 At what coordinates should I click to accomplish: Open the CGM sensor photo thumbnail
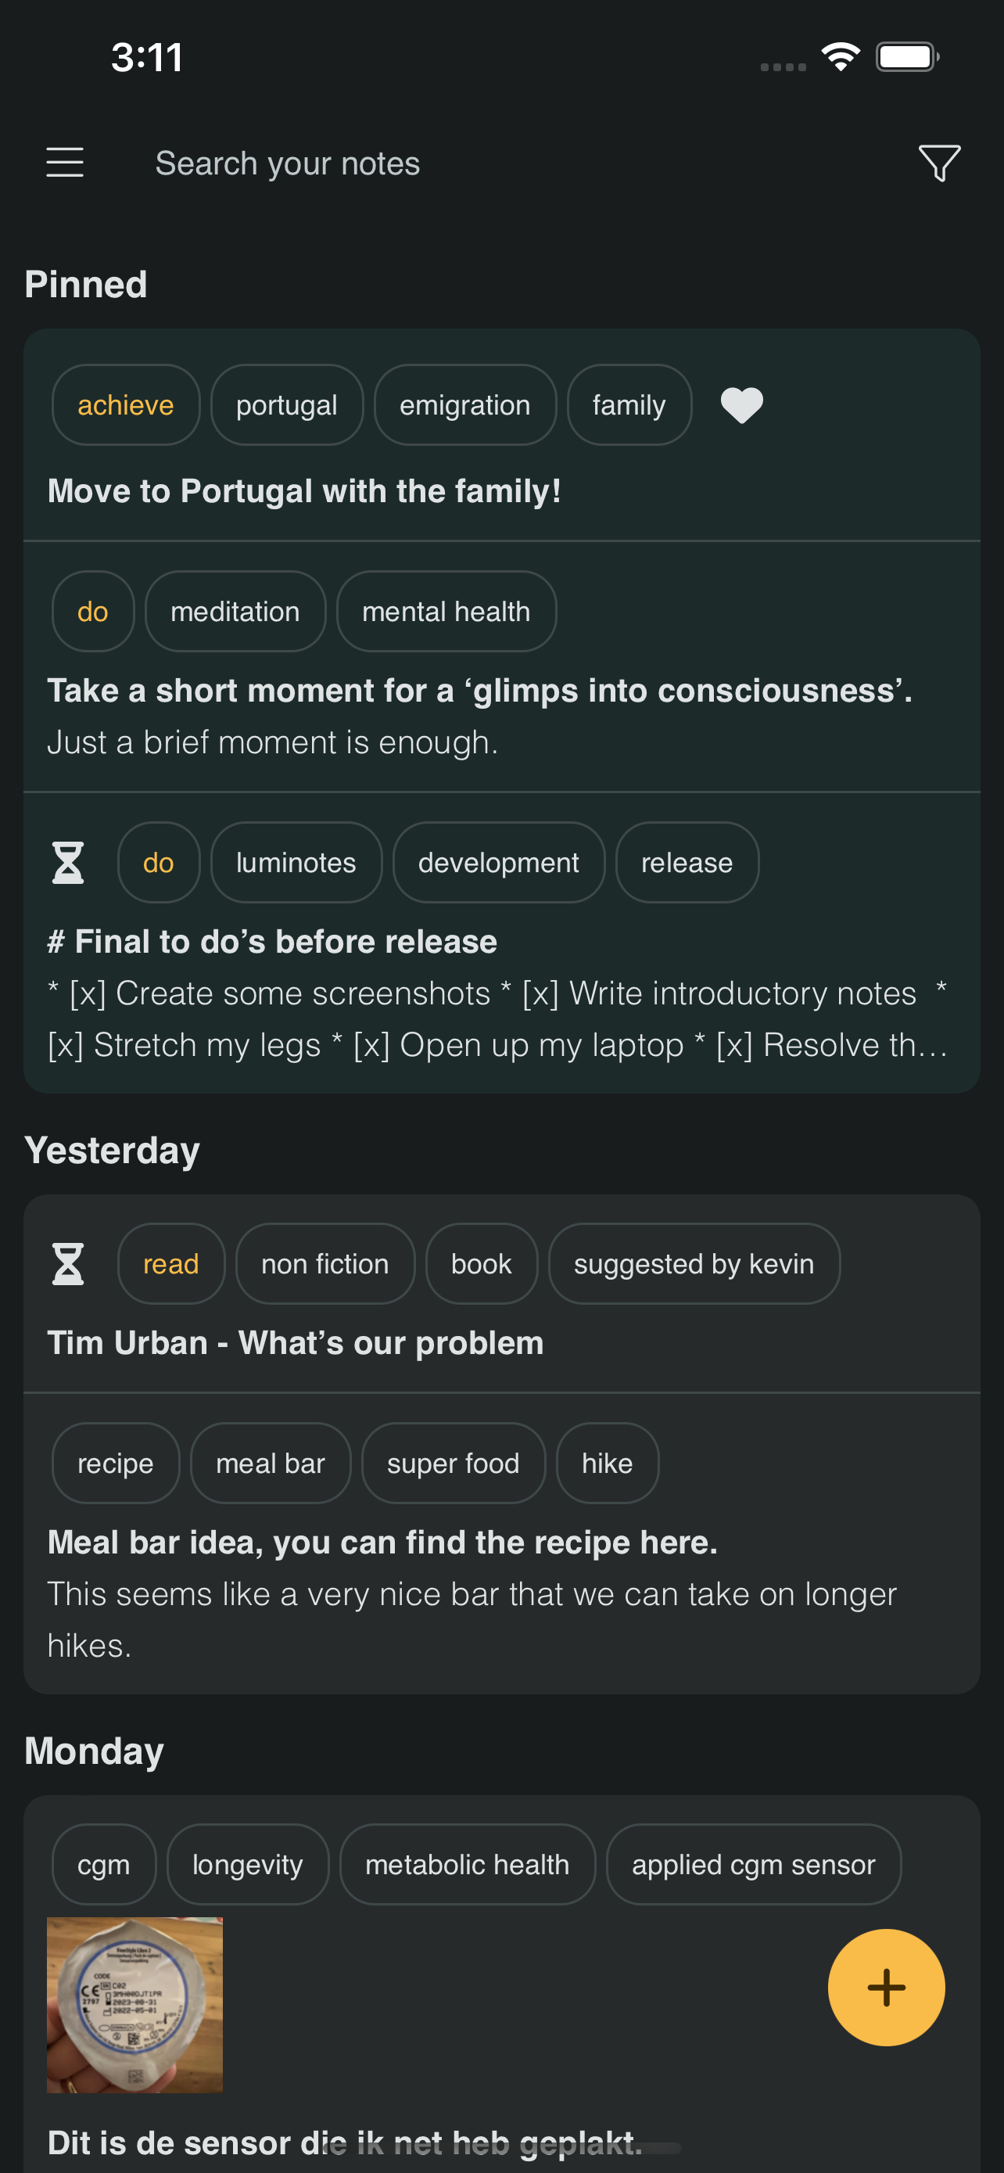(134, 2004)
